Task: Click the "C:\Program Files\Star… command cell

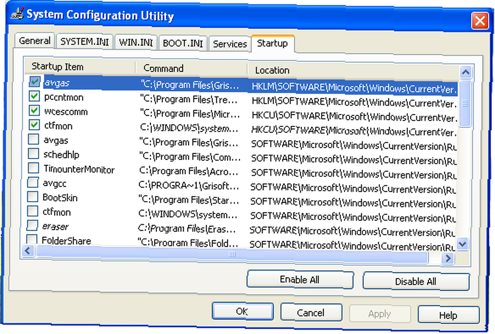Action: 189,200
